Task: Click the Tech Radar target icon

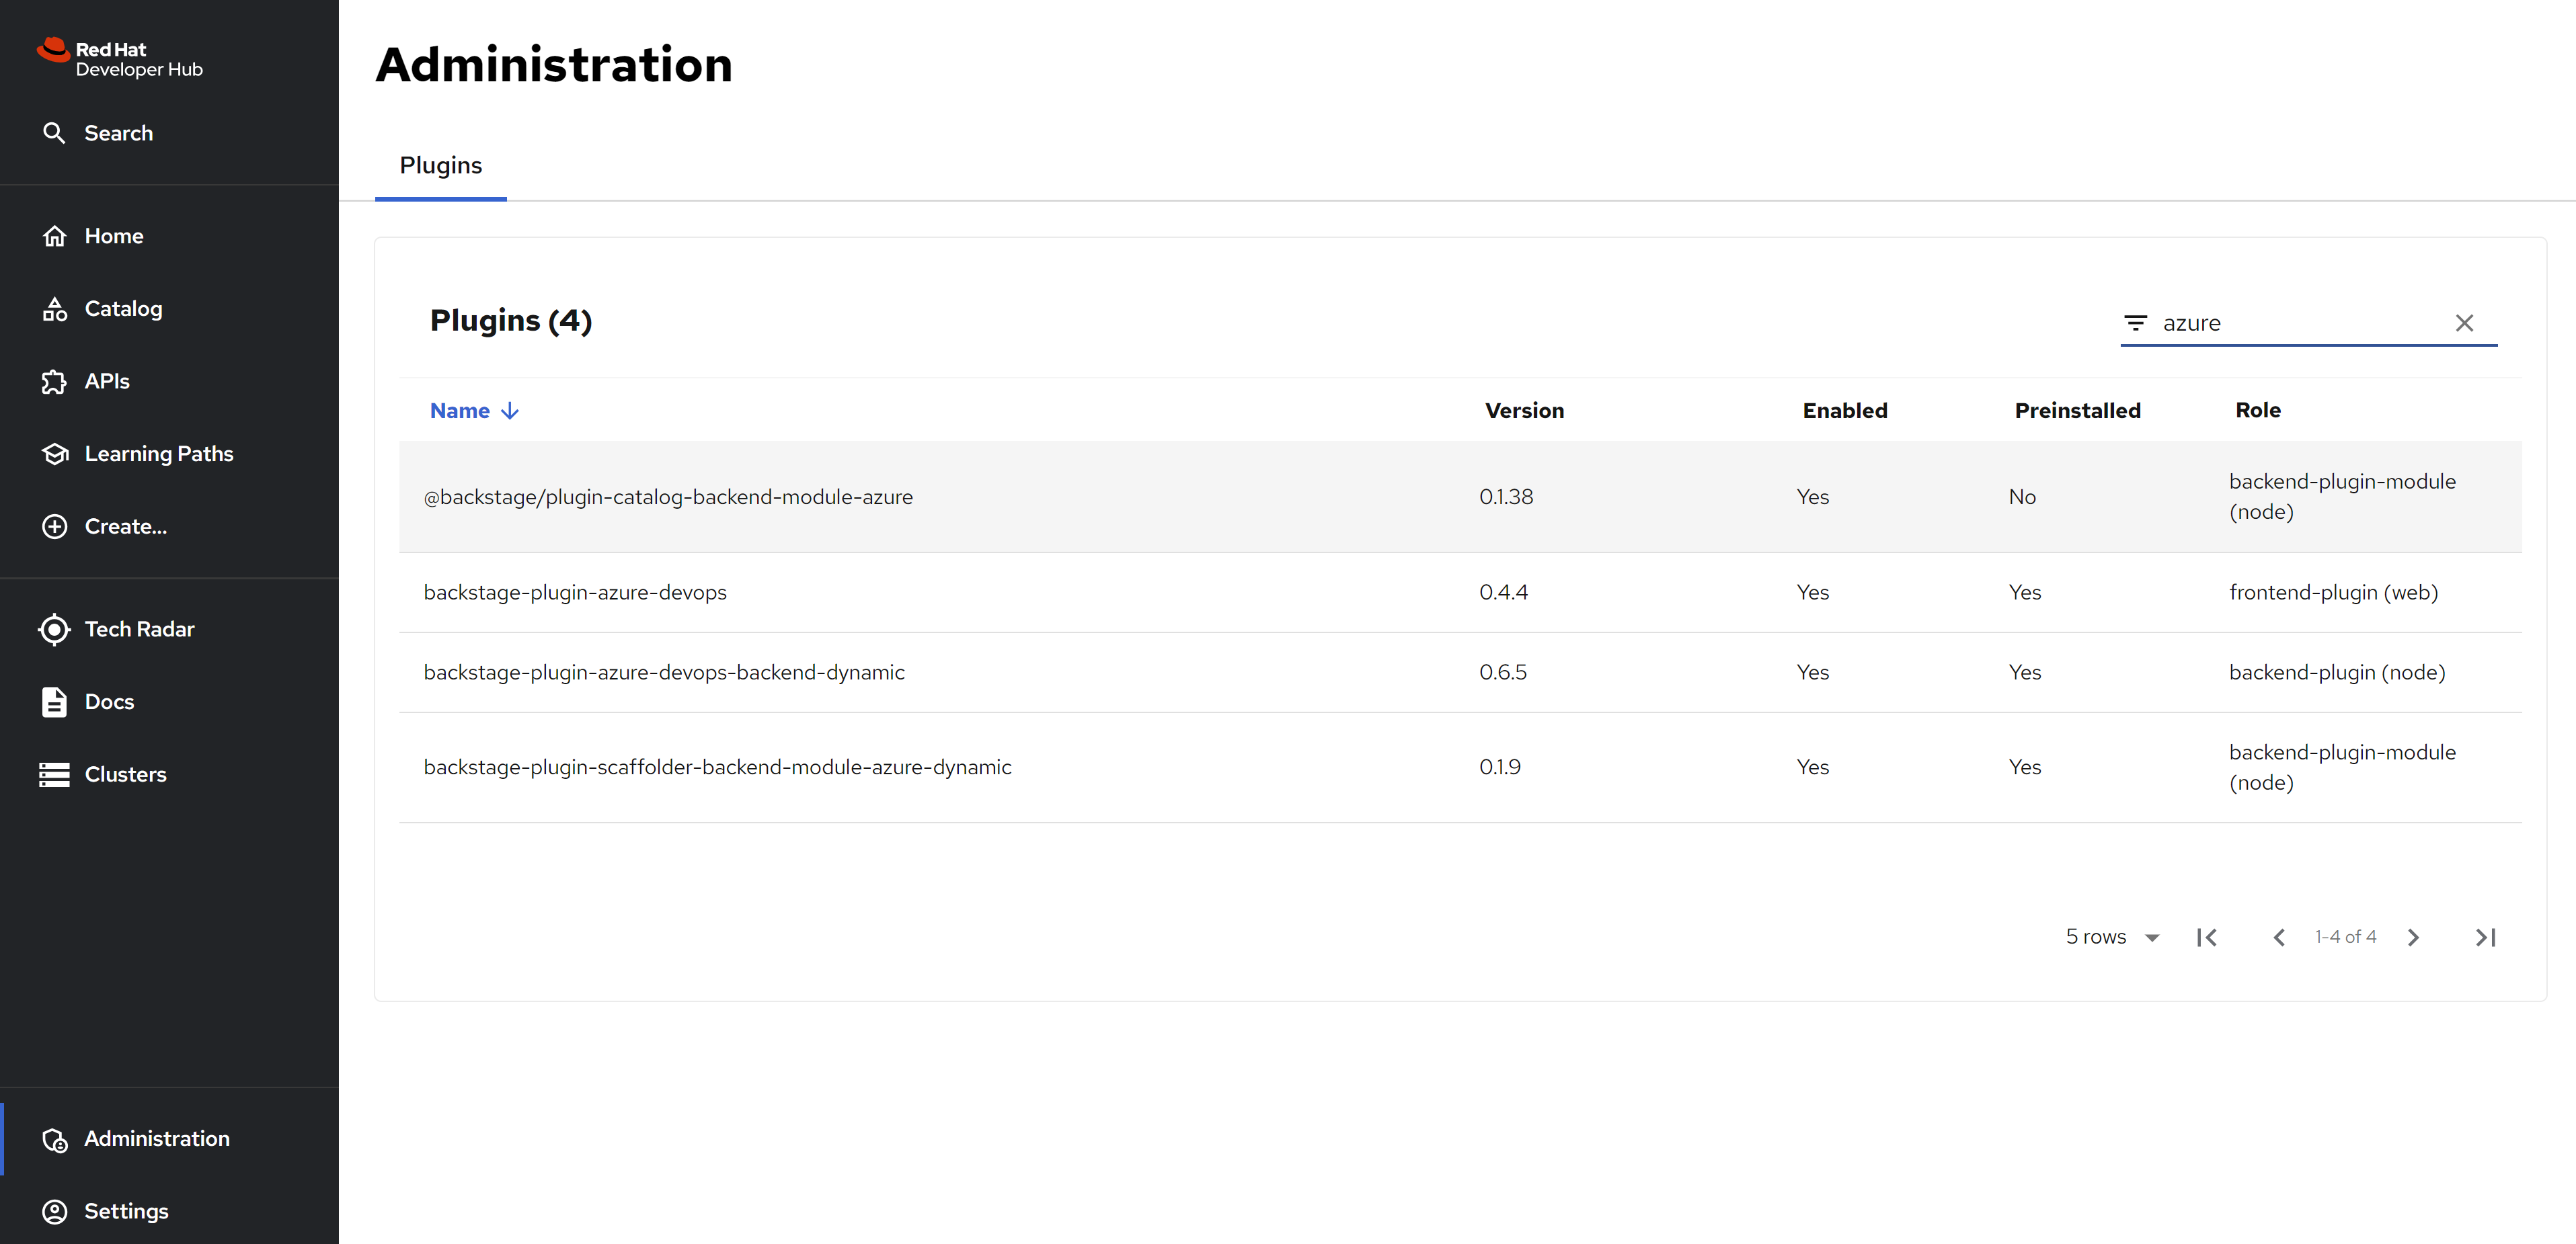Action: pos(54,628)
